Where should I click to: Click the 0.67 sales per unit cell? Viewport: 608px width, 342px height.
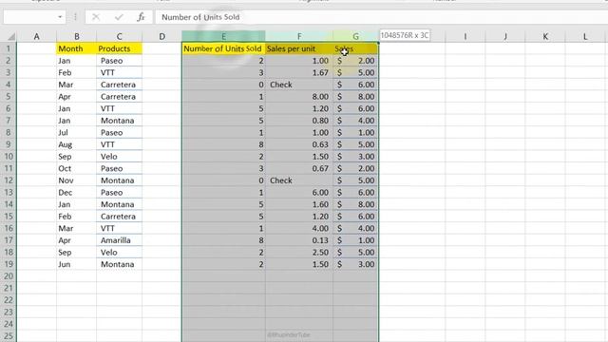click(x=299, y=168)
